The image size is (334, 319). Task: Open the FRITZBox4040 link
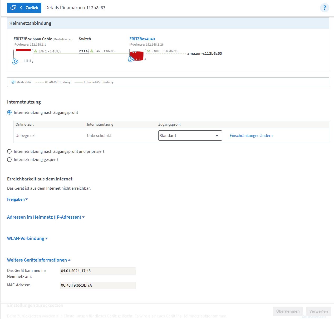pos(142,39)
